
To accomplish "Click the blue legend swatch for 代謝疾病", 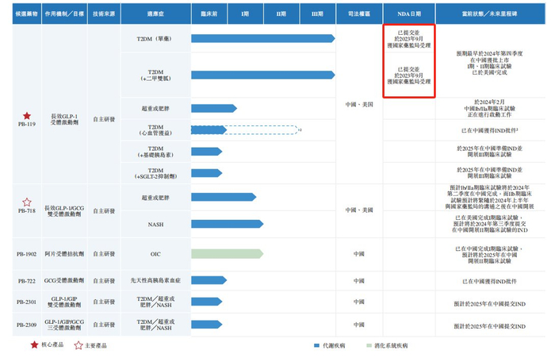I will point(317,345).
